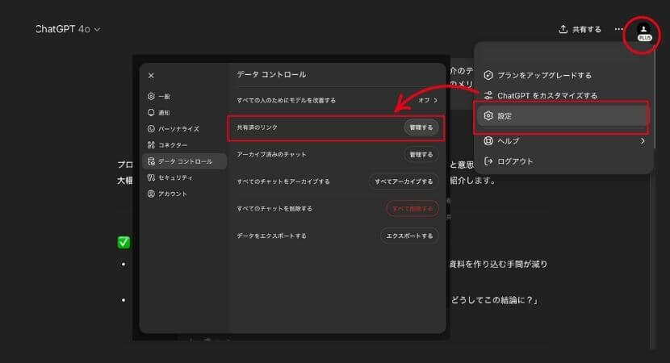Click the logout arrow icon
Viewport: 670px width, 363px height.
point(488,161)
